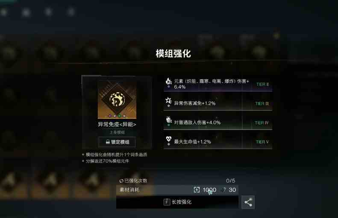This screenshot has height=218, width=338.
Task: Click the 0/5 enhancement counter
Action: pos(231,181)
